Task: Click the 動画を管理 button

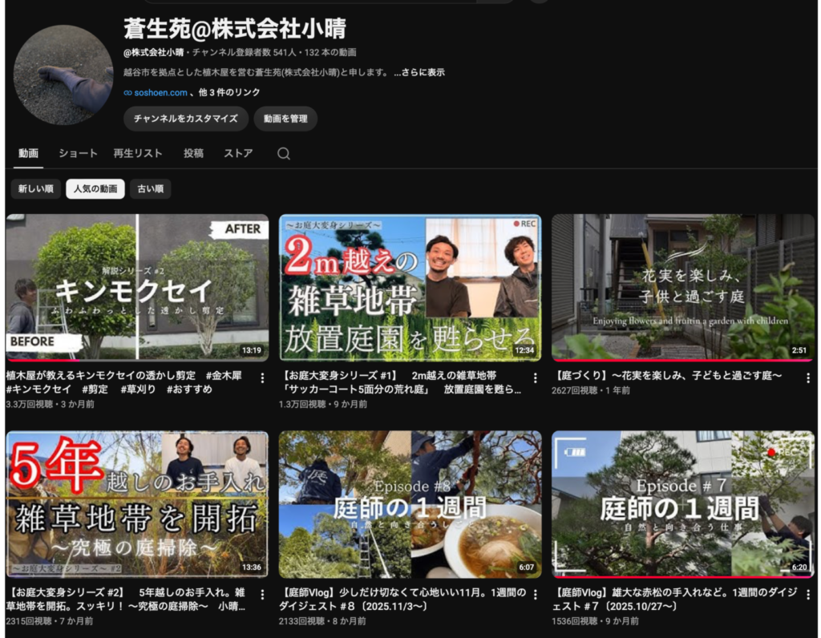Action: point(285,119)
